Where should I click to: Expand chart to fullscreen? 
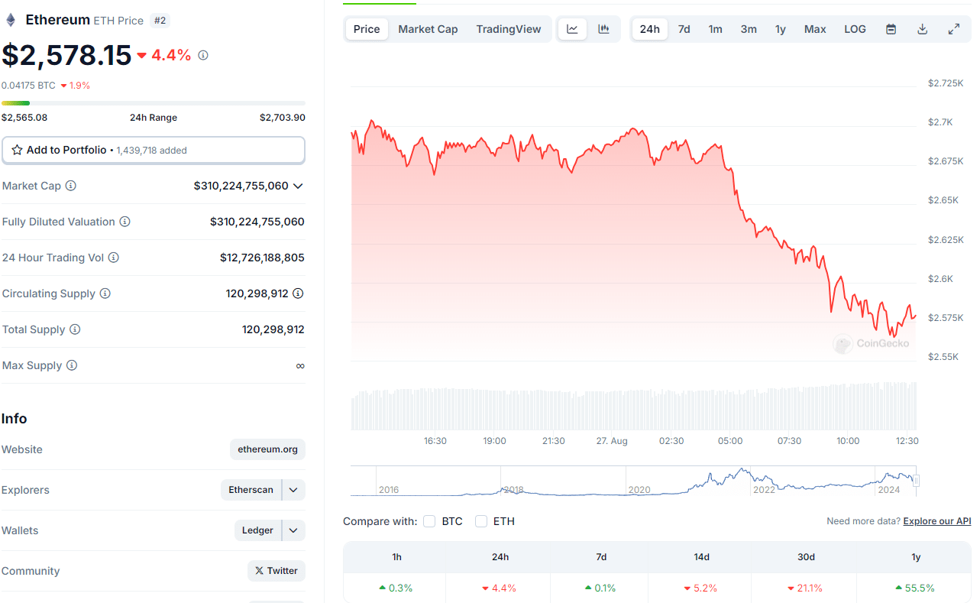click(x=953, y=28)
